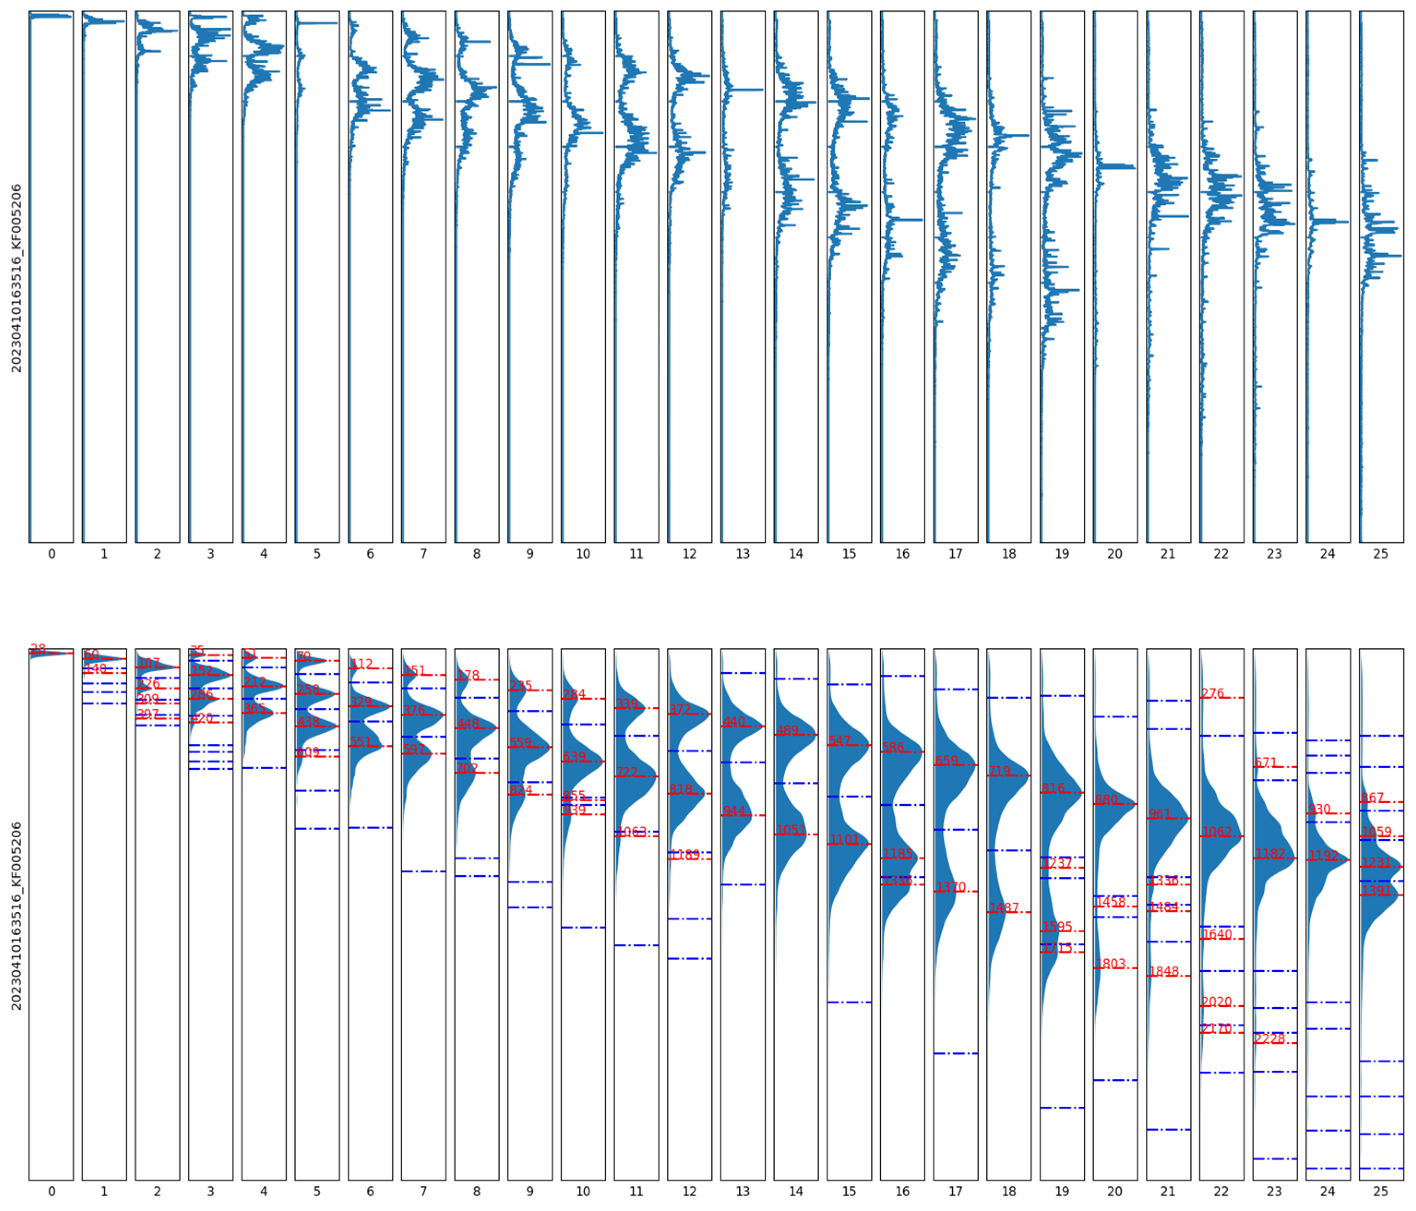Click the lowest blue dashed line in bottom panel 23
The image size is (1416, 1211).
point(1274,1158)
